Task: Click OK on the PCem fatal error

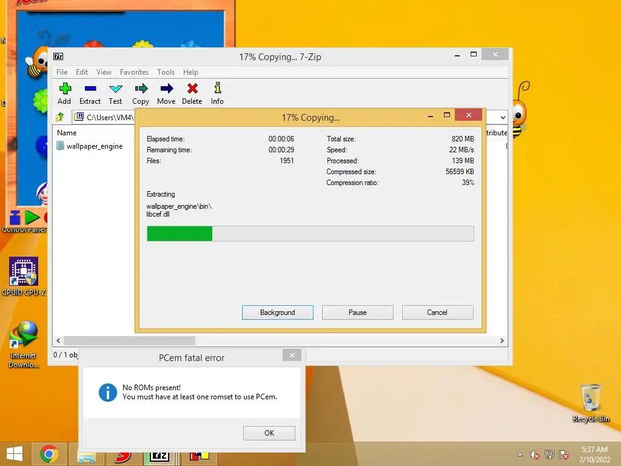Action: 269,433
